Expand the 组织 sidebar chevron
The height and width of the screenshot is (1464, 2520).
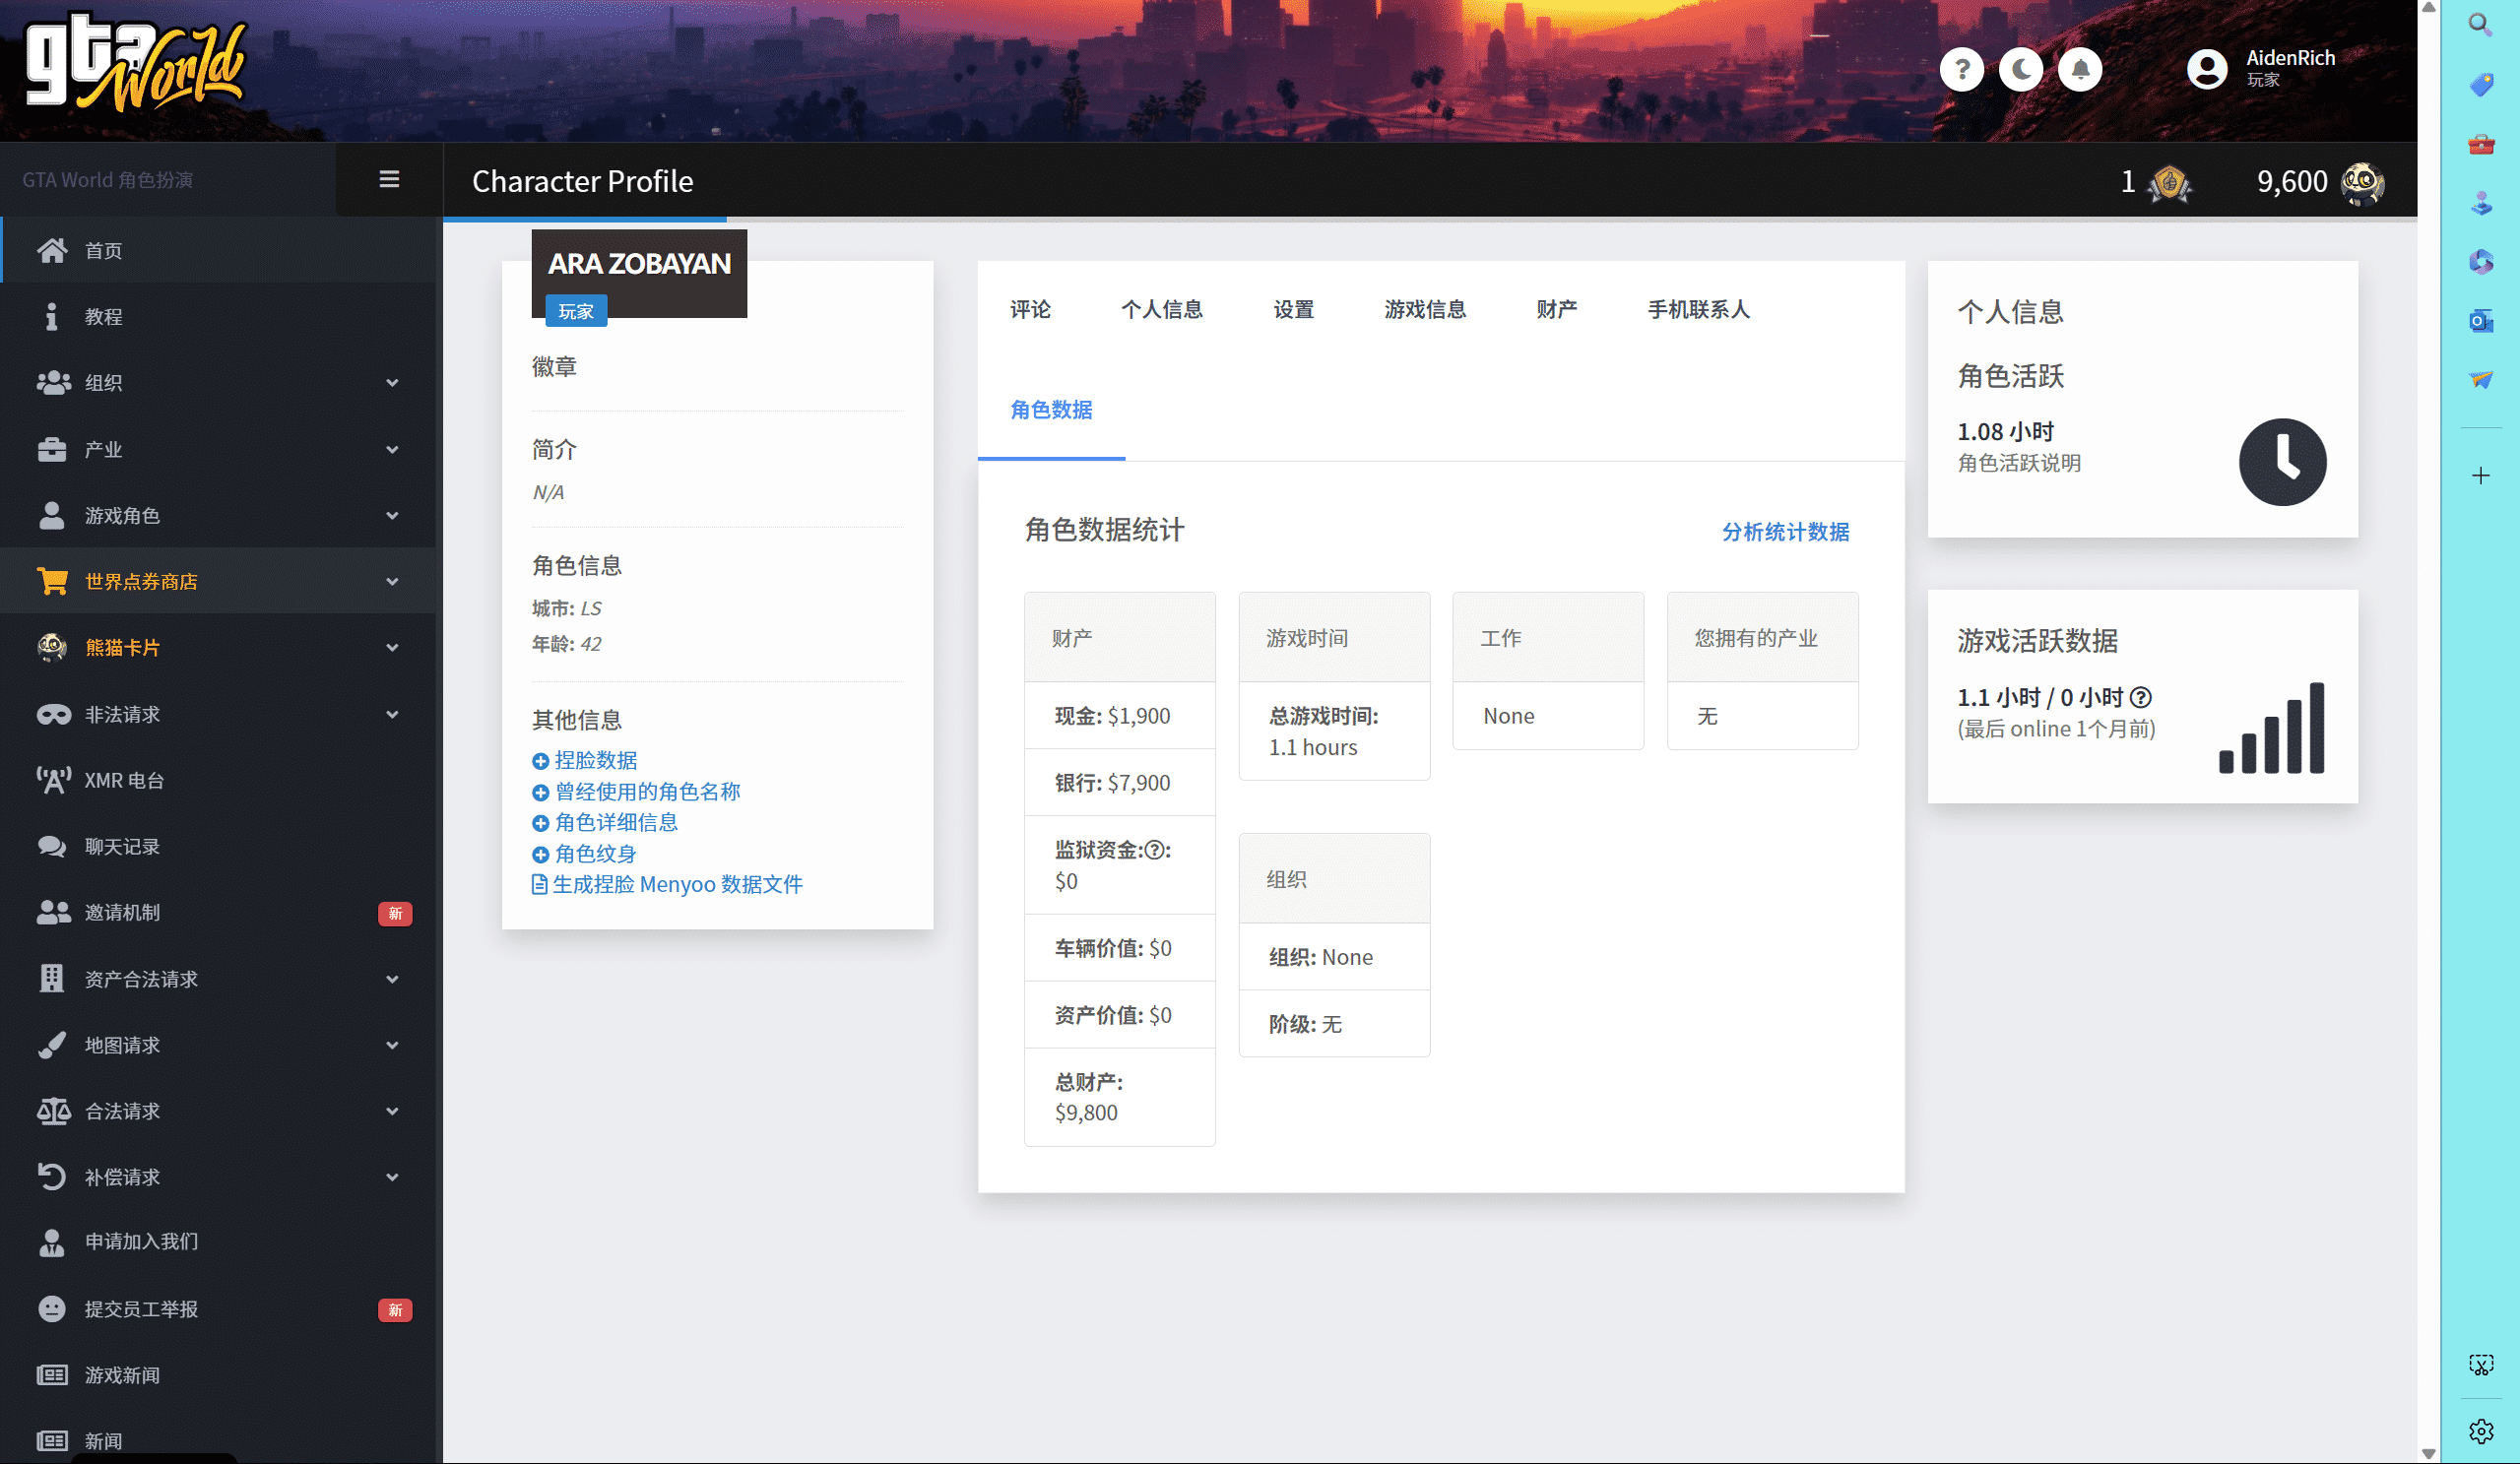tap(392, 382)
